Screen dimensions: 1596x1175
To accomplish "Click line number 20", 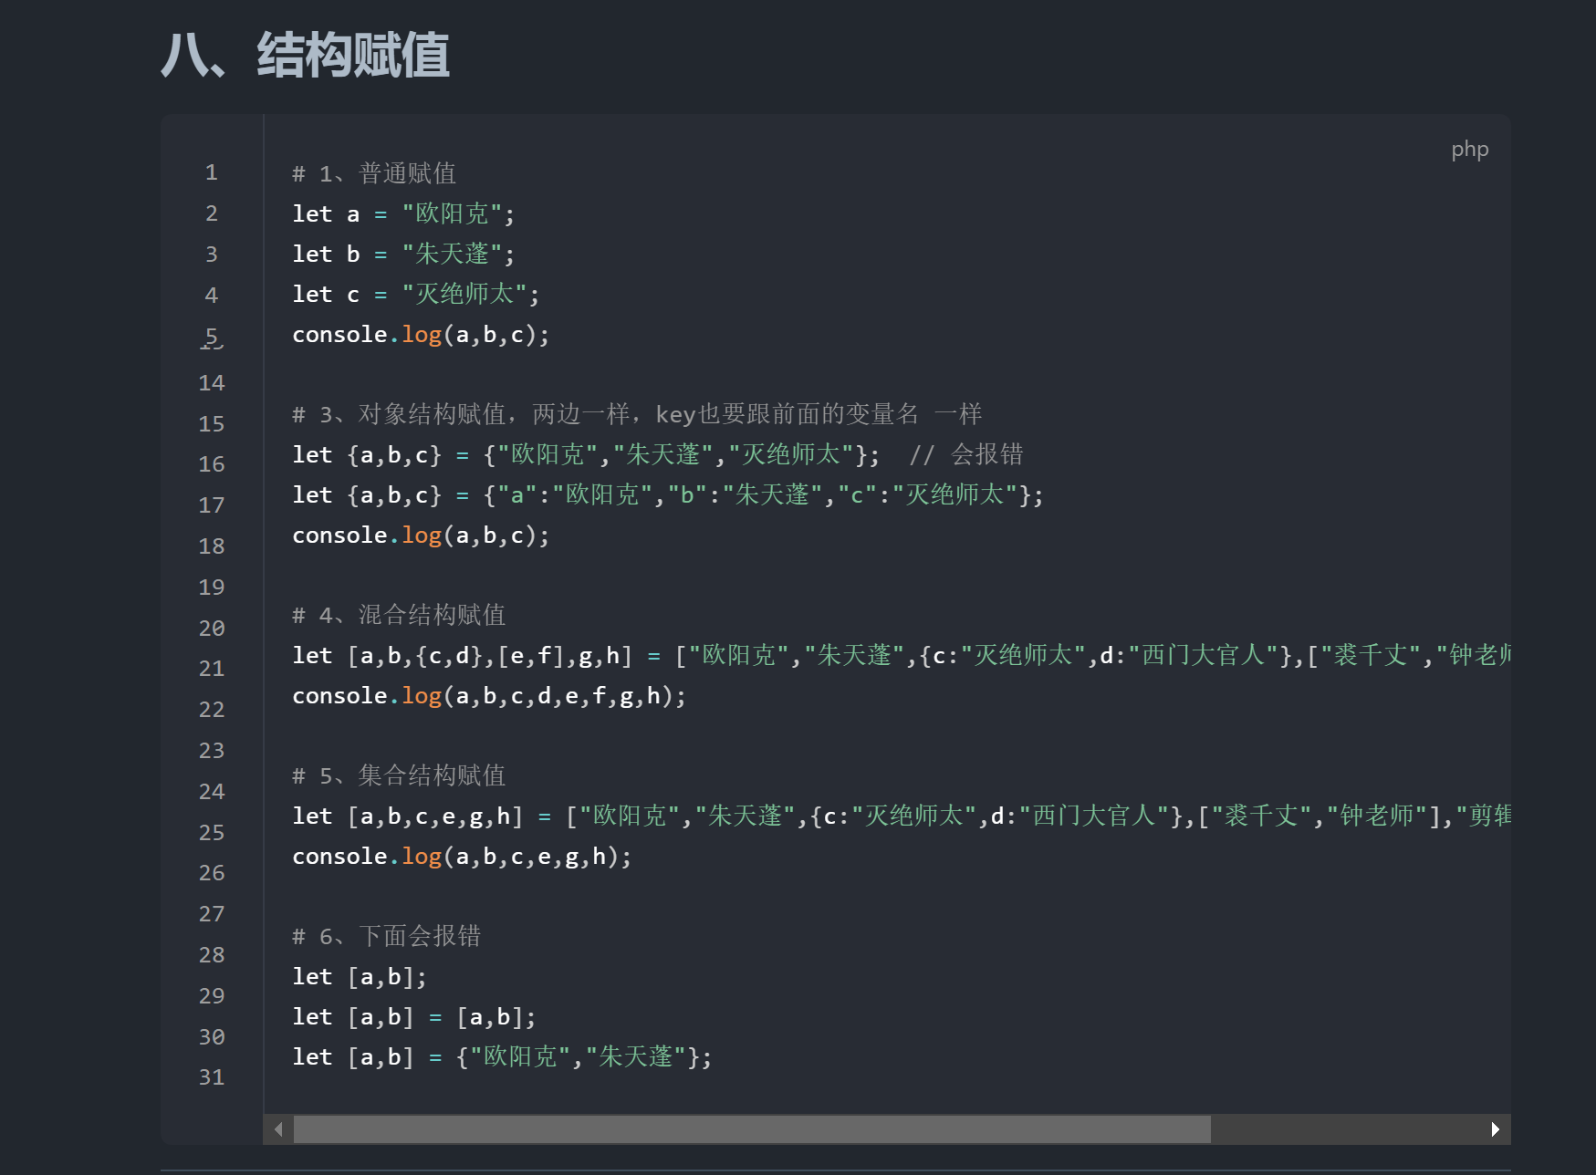I will tap(212, 629).
